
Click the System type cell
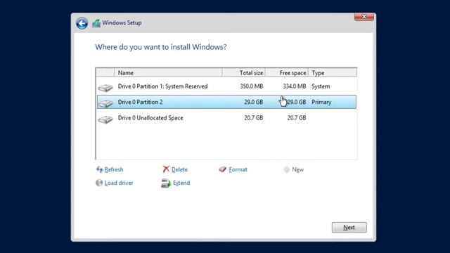(321, 86)
